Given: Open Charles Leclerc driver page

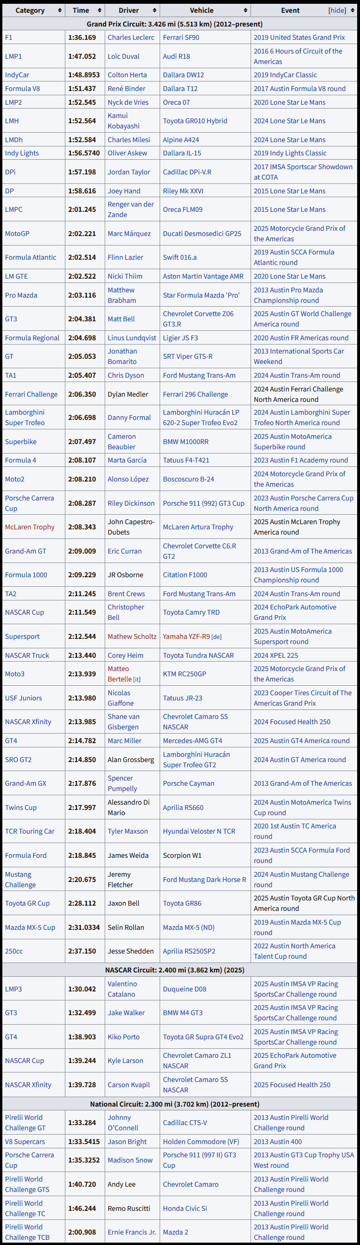Looking at the screenshot, I should coord(131,37).
